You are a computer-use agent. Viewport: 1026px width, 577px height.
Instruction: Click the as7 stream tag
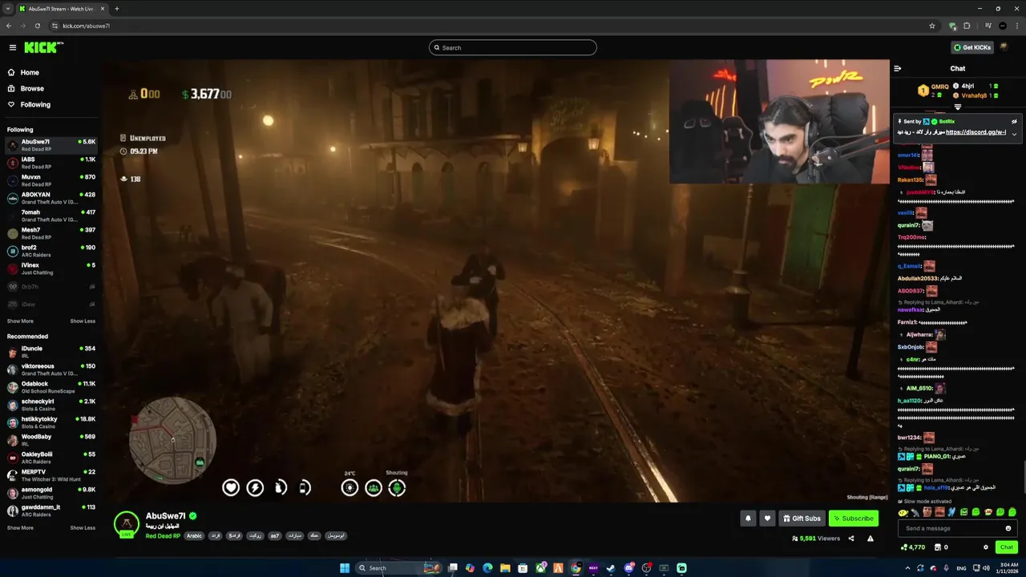coord(275,535)
